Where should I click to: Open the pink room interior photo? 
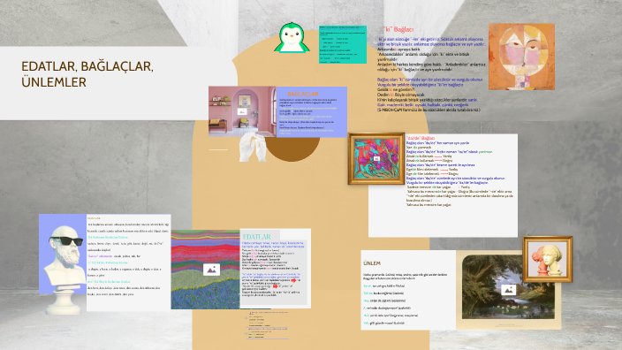click(242, 112)
